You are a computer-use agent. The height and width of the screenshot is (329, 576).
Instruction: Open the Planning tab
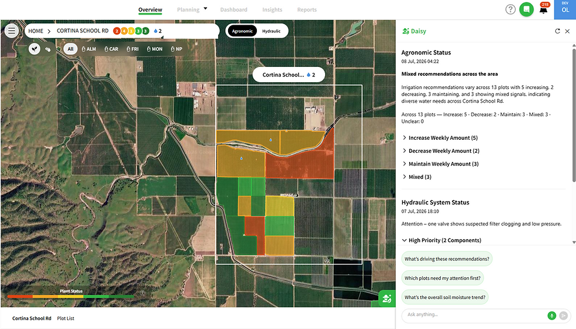pyautogui.click(x=188, y=10)
